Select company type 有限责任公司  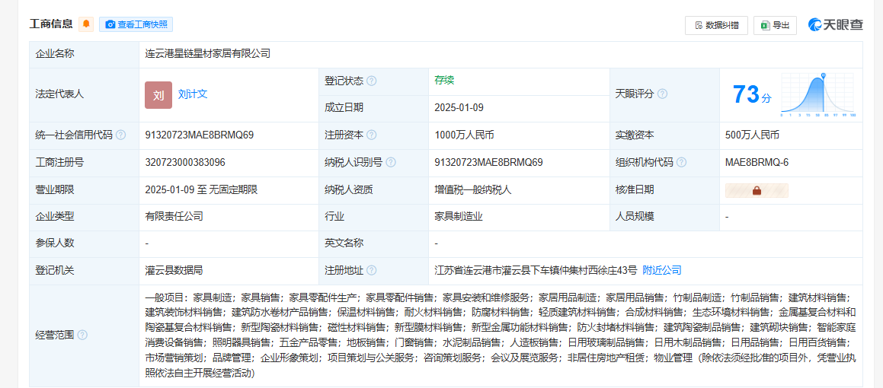tap(174, 217)
